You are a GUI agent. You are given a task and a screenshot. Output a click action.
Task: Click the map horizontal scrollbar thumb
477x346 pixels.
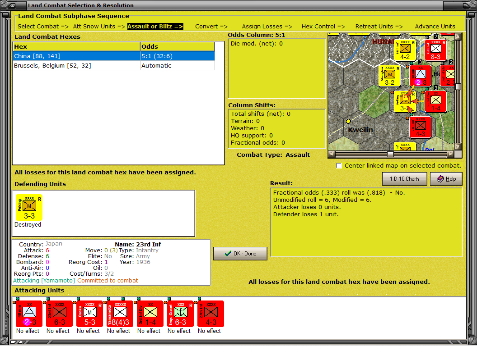click(390, 154)
